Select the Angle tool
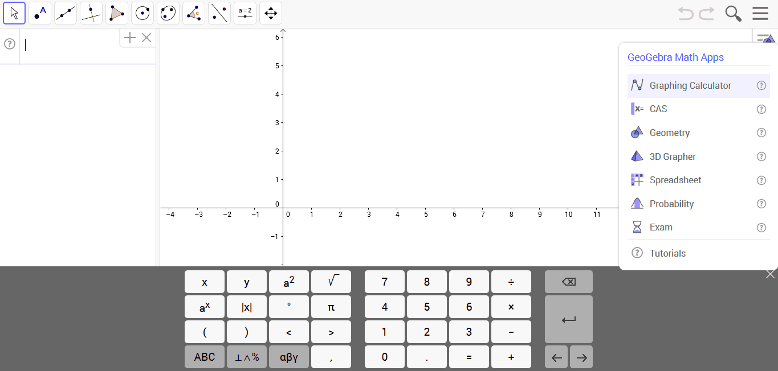Image resolution: width=778 pixels, height=371 pixels. click(x=194, y=13)
